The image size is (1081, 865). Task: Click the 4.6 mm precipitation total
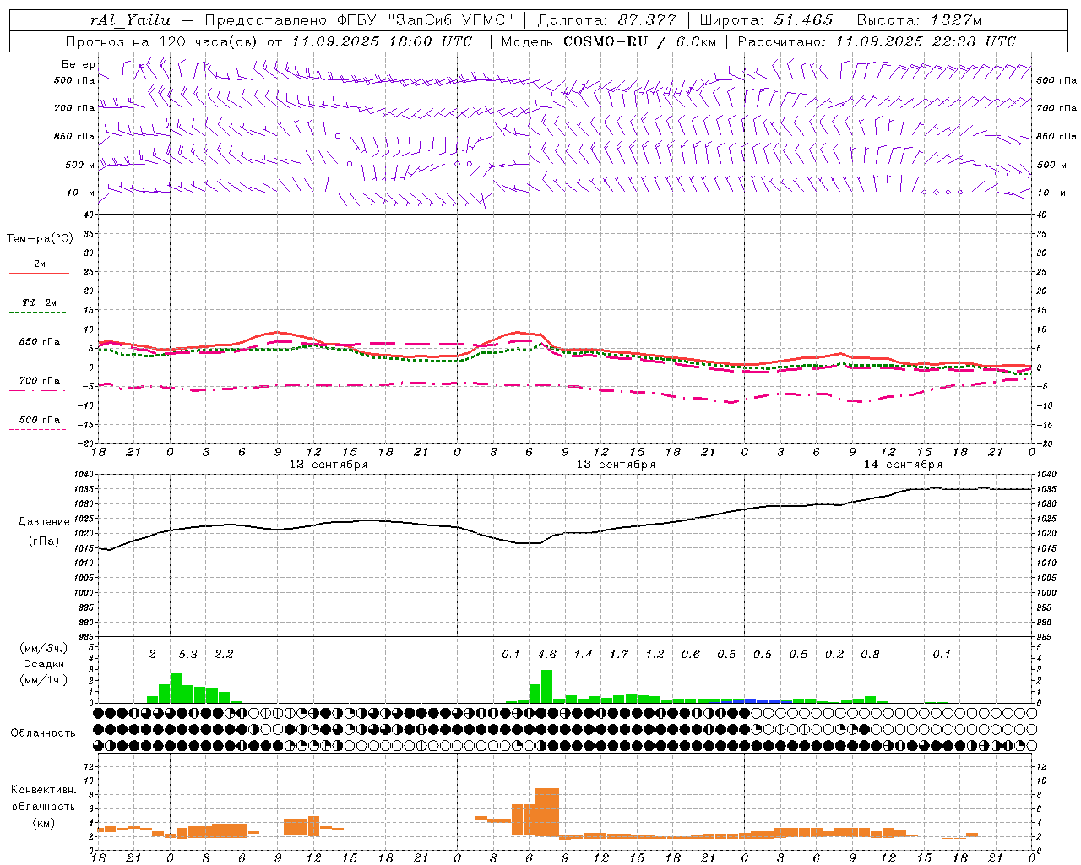pos(547,654)
